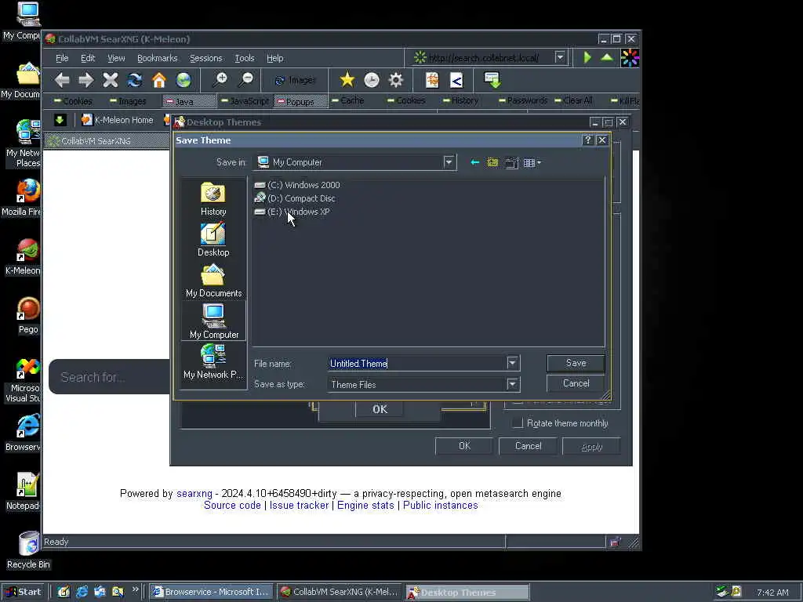
Task: Click the help question mark in Save Theme
Action: tap(588, 140)
